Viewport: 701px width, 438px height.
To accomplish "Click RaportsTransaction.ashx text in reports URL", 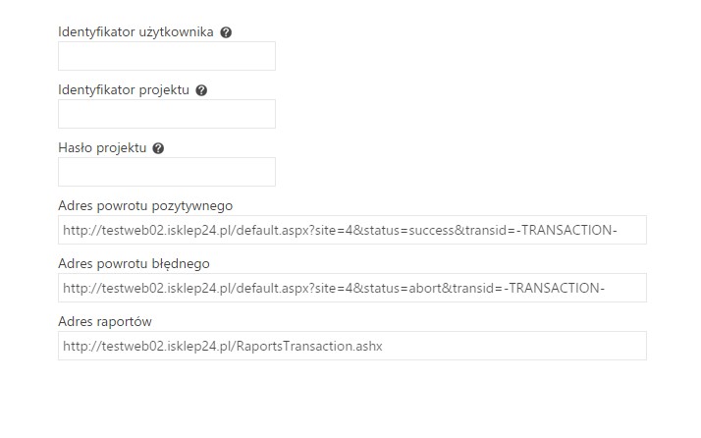I will pyautogui.click(x=309, y=346).
